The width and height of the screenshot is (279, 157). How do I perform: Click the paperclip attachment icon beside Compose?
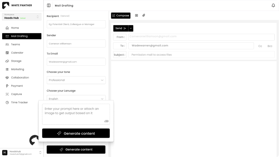tap(143, 16)
